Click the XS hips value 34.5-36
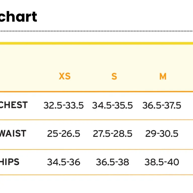 pyautogui.click(x=63, y=162)
